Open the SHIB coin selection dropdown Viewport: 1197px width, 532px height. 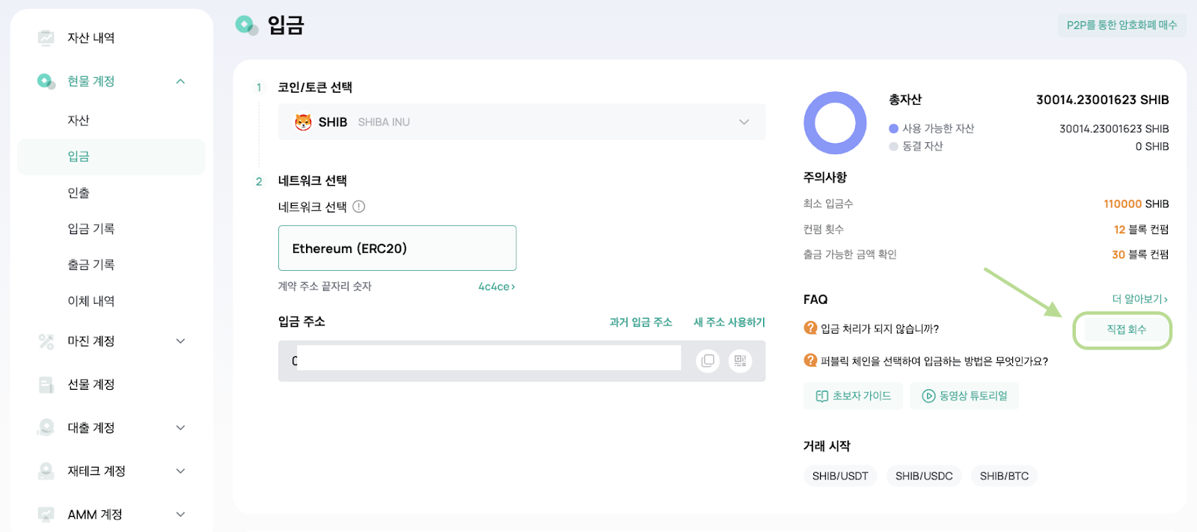click(x=744, y=122)
